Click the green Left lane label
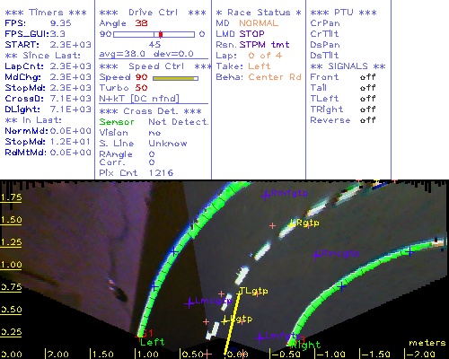Screen dimensions: 449x359 pyautogui.click(x=153, y=342)
